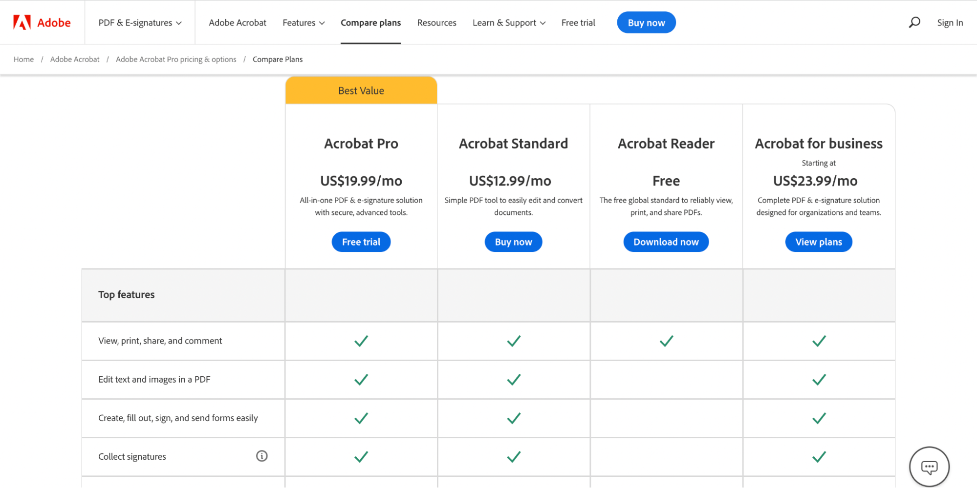Expand the PDF & E-signatures dropdown
The height and width of the screenshot is (488, 977).
140,23
